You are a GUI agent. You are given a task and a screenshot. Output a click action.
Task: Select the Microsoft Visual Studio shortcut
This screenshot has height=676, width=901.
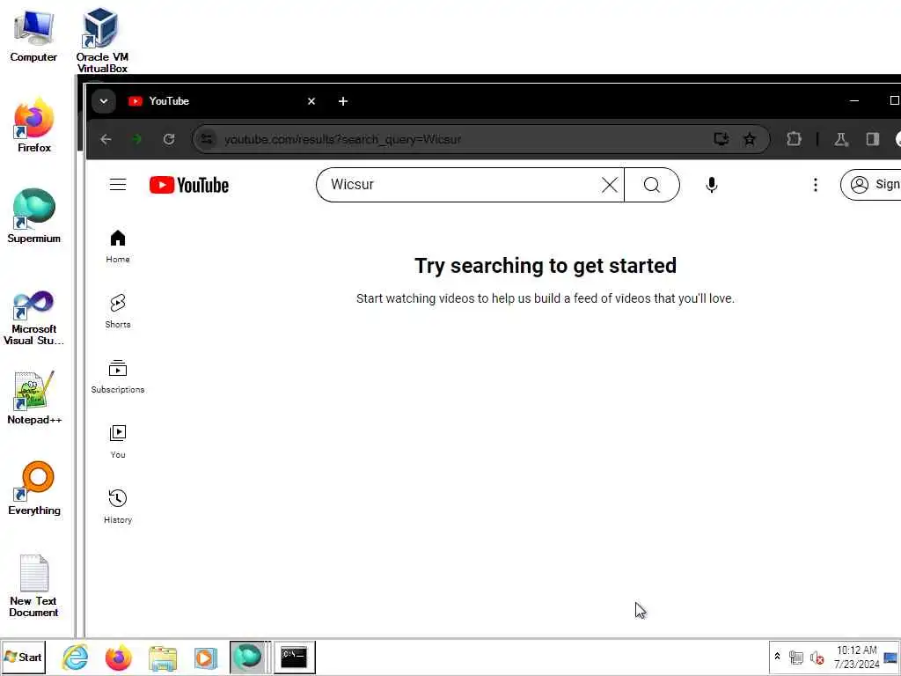click(x=34, y=318)
